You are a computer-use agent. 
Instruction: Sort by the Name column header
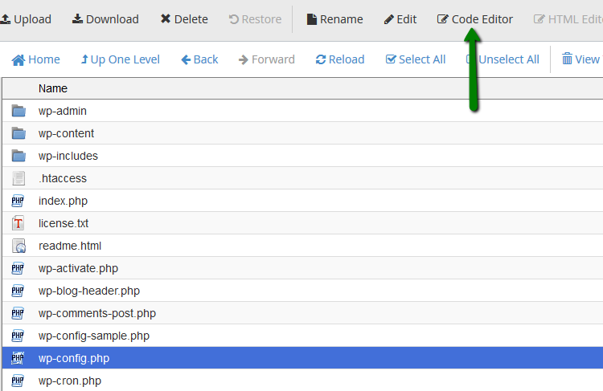coord(53,88)
